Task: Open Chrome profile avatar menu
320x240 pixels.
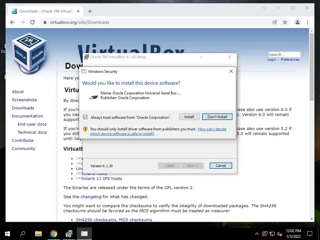Action: (x=297, y=22)
